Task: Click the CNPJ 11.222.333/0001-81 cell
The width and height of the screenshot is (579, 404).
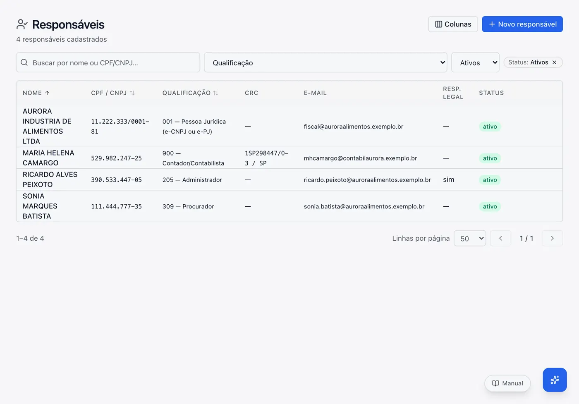Action: click(120, 127)
